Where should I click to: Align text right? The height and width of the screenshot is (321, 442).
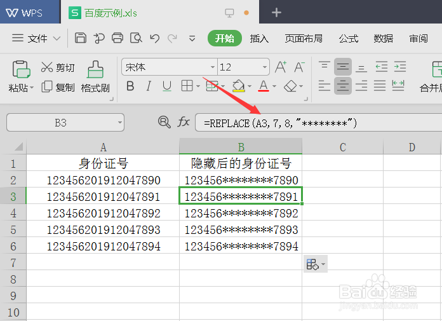[361, 86]
